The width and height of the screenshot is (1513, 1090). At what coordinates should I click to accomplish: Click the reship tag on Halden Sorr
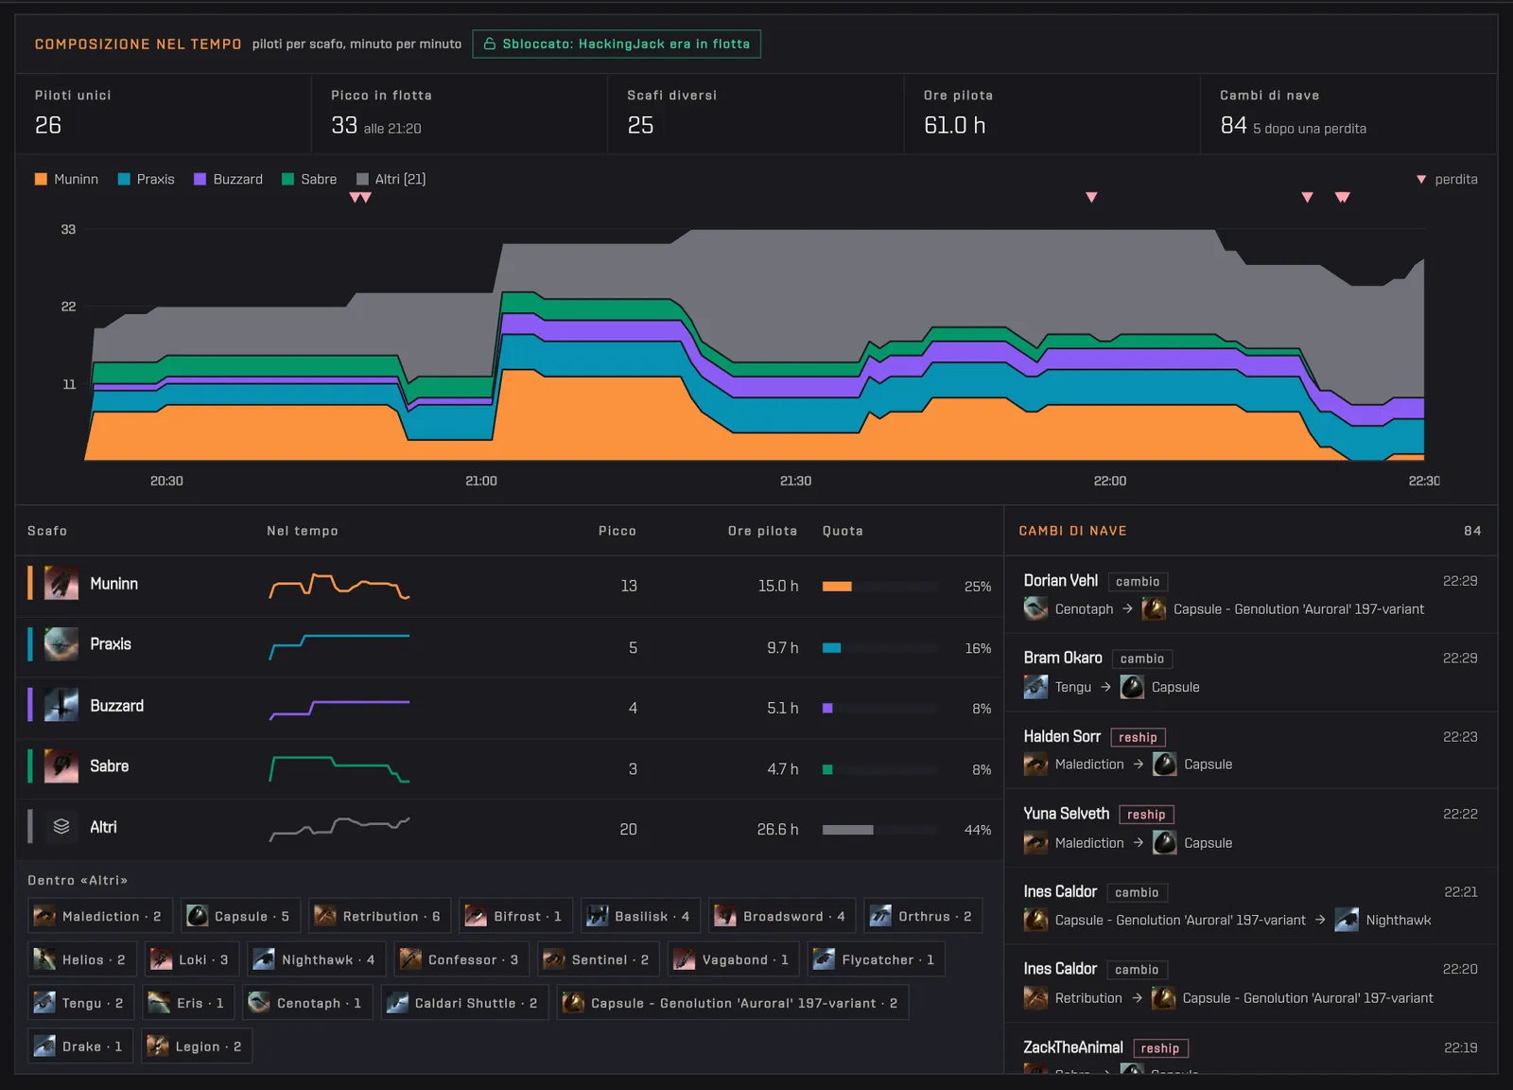pos(1138,737)
